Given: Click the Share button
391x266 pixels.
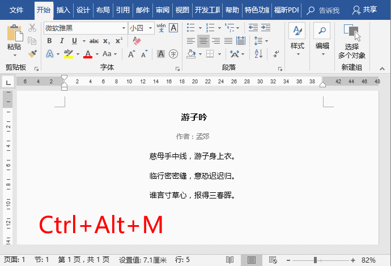Looking at the screenshot, I should [364, 10].
